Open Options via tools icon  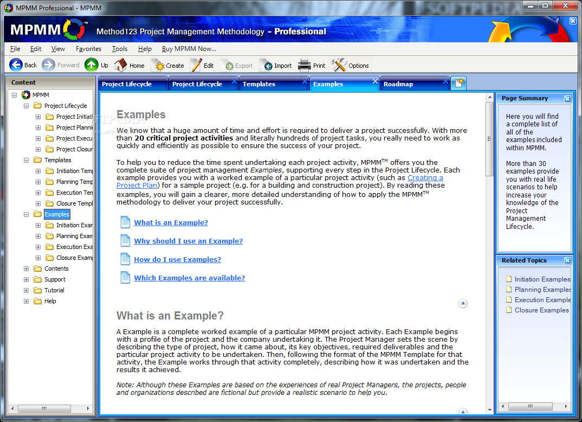[x=339, y=65]
